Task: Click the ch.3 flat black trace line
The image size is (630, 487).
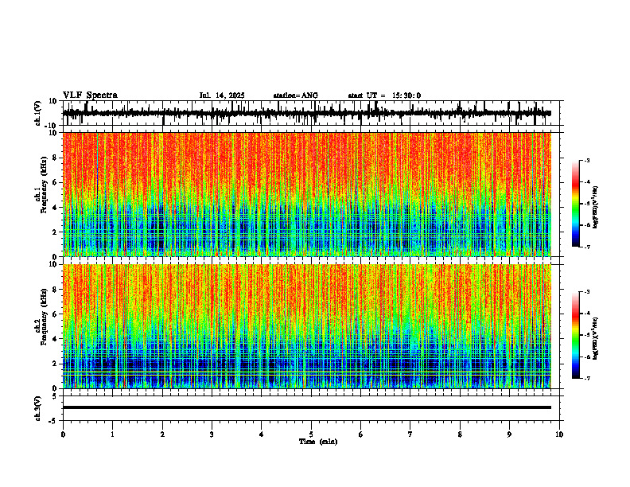Action: (306, 407)
